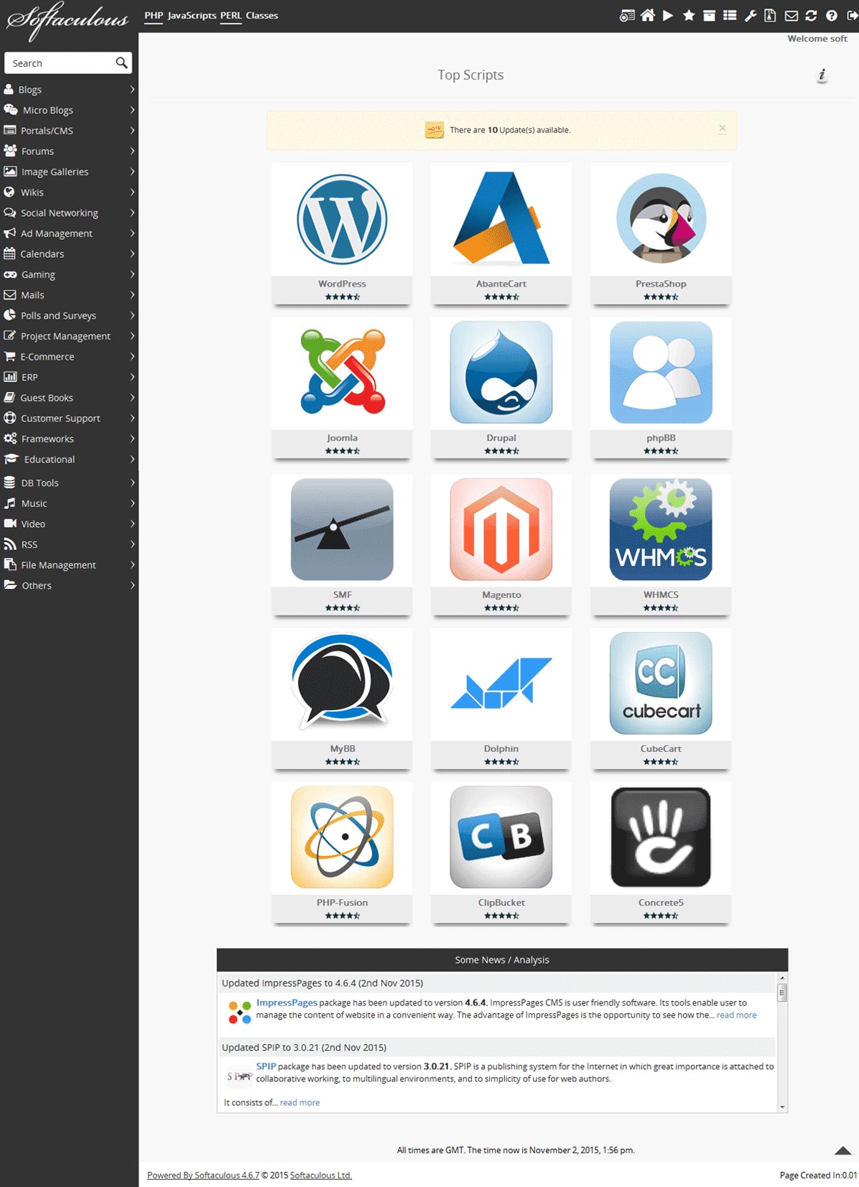This screenshot has height=1187, width=859.
Task: Open backups zip-file icon
Action: coord(770,15)
